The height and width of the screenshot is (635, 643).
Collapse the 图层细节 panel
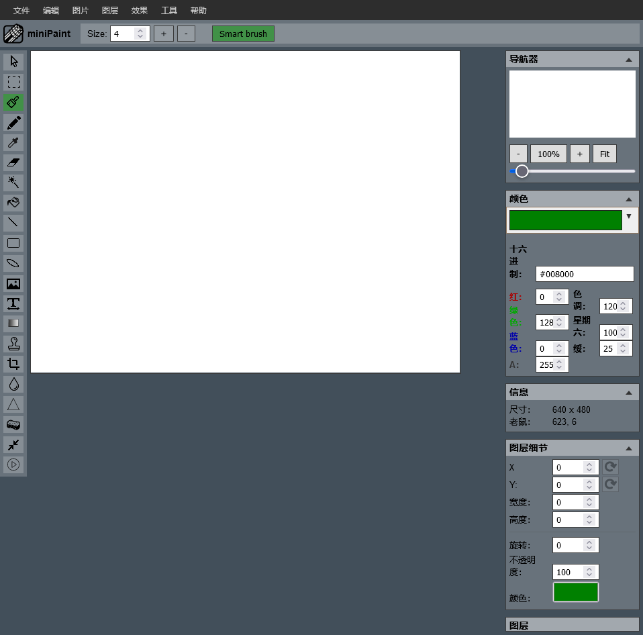click(x=629, y=448)
